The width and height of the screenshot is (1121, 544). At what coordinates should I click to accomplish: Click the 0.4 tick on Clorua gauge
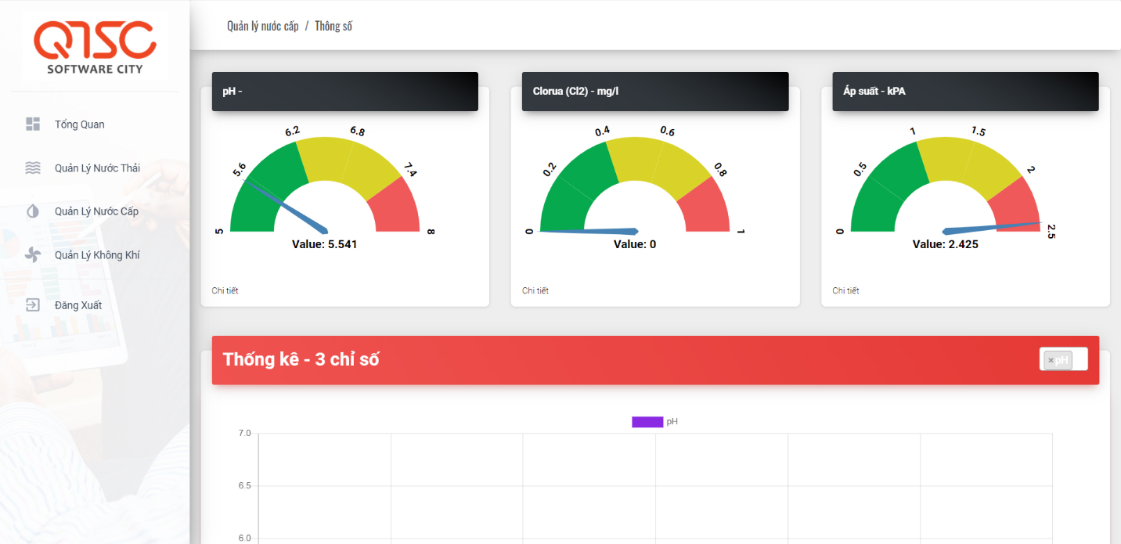[x=603, y=131]
